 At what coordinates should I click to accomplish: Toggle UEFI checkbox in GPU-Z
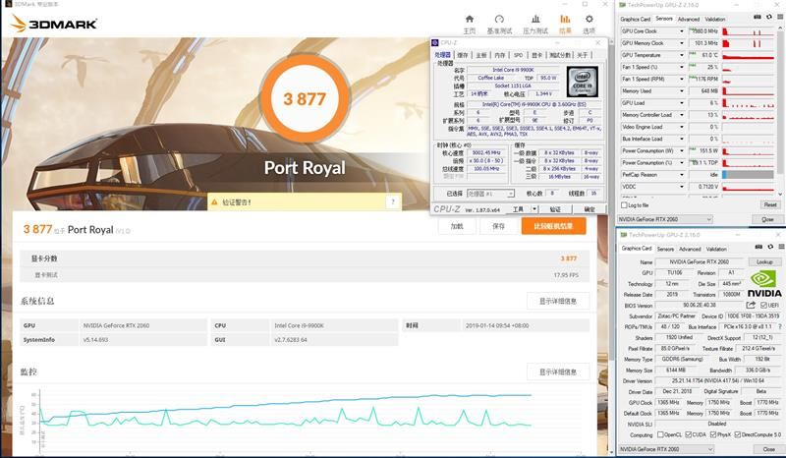click(763, 305)
